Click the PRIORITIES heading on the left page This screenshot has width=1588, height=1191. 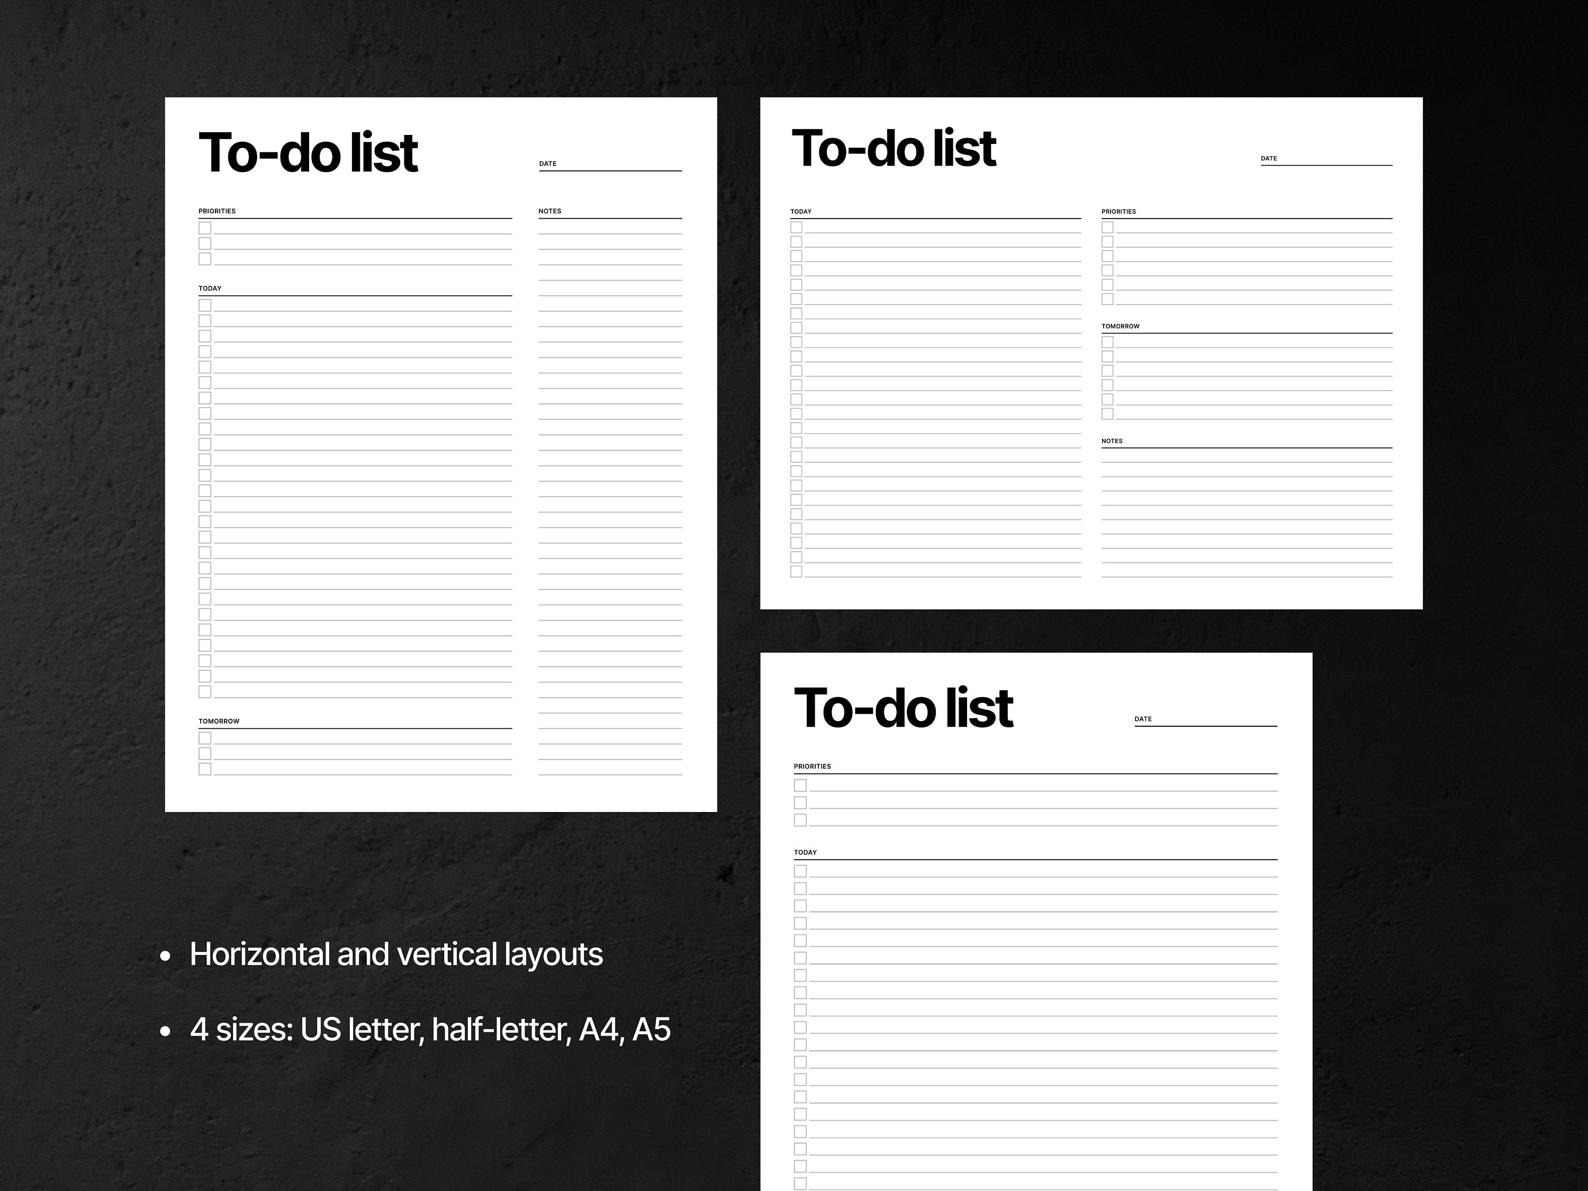tap(218, 211)
